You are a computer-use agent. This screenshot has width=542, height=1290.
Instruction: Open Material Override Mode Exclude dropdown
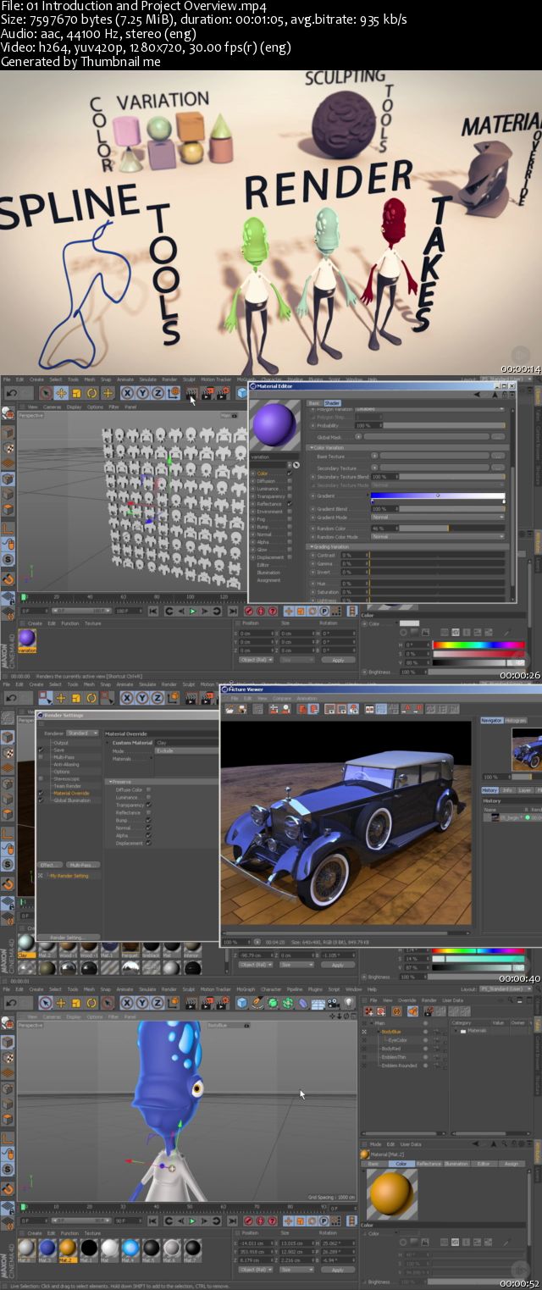tap(187, 750)
